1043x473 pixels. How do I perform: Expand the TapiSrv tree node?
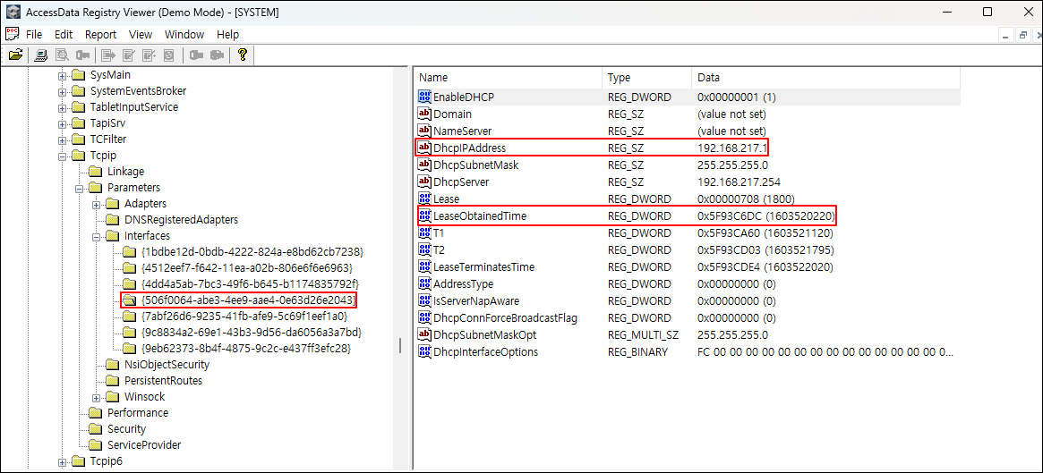pyautogui.click(x=63, y=122)
